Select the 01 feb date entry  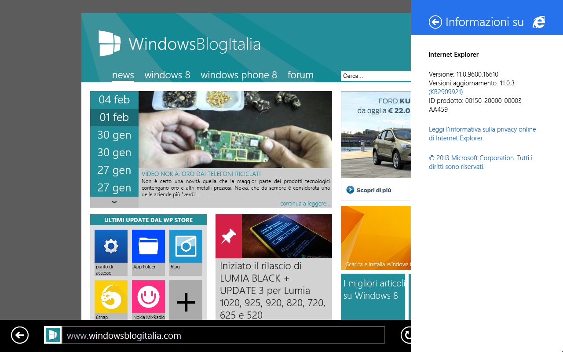tap(114, 117)
